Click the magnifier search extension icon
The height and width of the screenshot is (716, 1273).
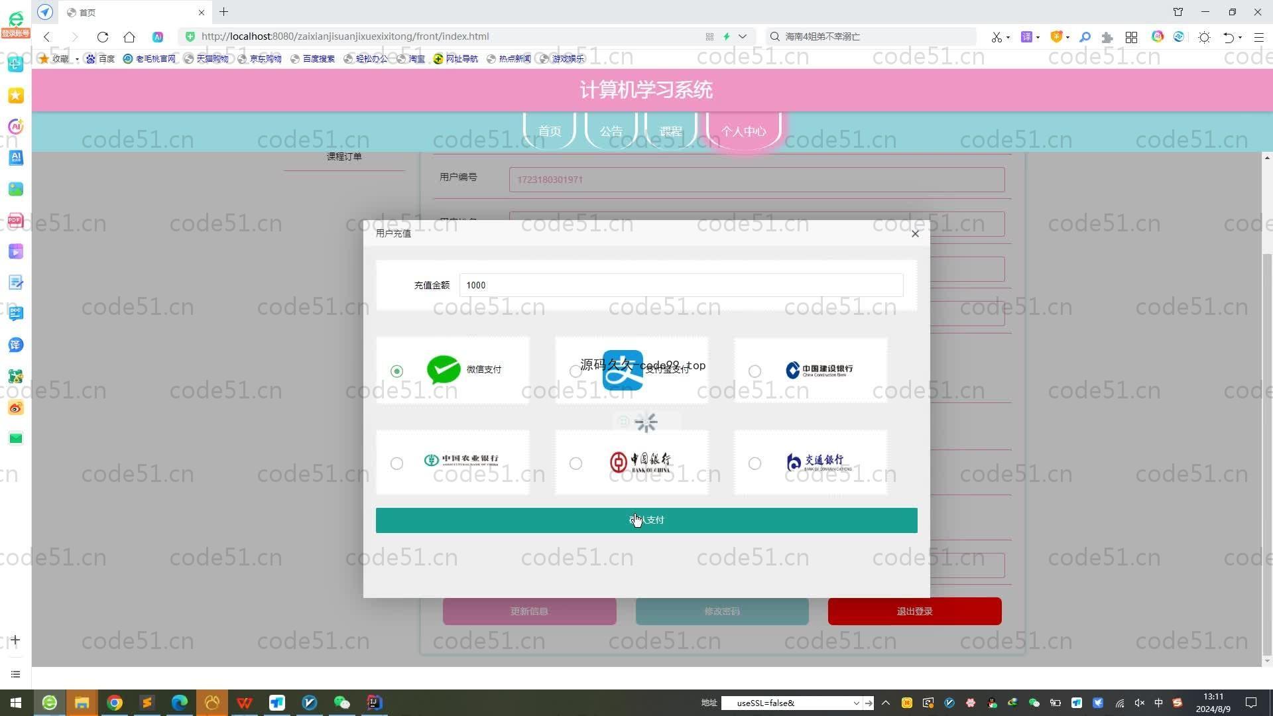coord(1085,37)
